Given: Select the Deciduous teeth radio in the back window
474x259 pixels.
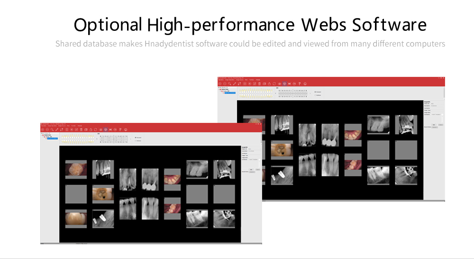Looking at the screenshot, I should pos(316,95).
